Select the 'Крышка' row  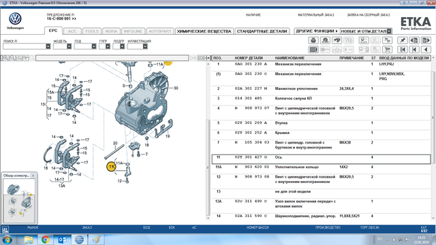pyautogui.click(x=321, y=133)
